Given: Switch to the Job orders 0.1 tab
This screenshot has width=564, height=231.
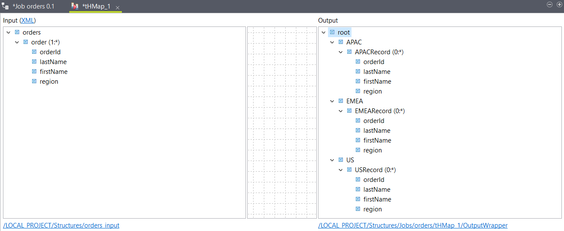Looking at the screenshot, I should coord(33,6).
